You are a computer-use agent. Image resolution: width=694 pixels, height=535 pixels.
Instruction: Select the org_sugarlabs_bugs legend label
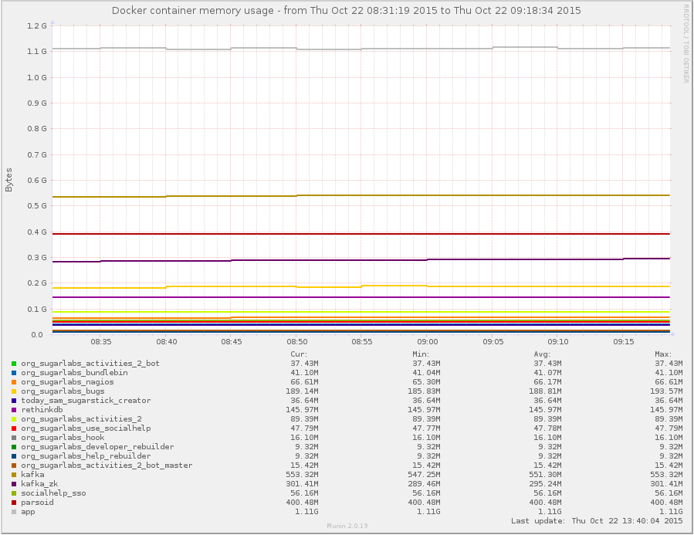click(63, 391)
